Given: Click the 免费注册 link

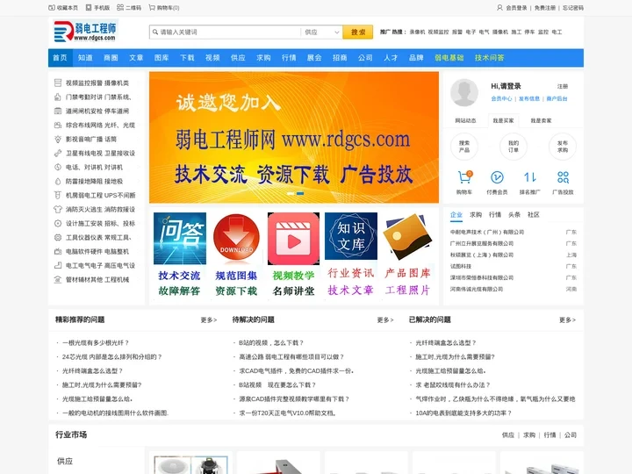Looking at the screenshot, I should coord(545,8).
